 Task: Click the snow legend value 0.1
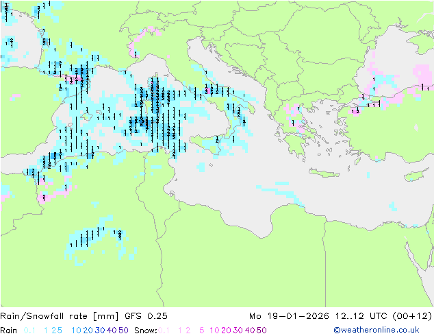tap(164, 331)
